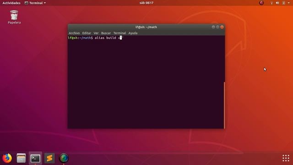Screen dimensions: 293x165
Task: Open network status icon in the top bar
Action: point(271,3)
